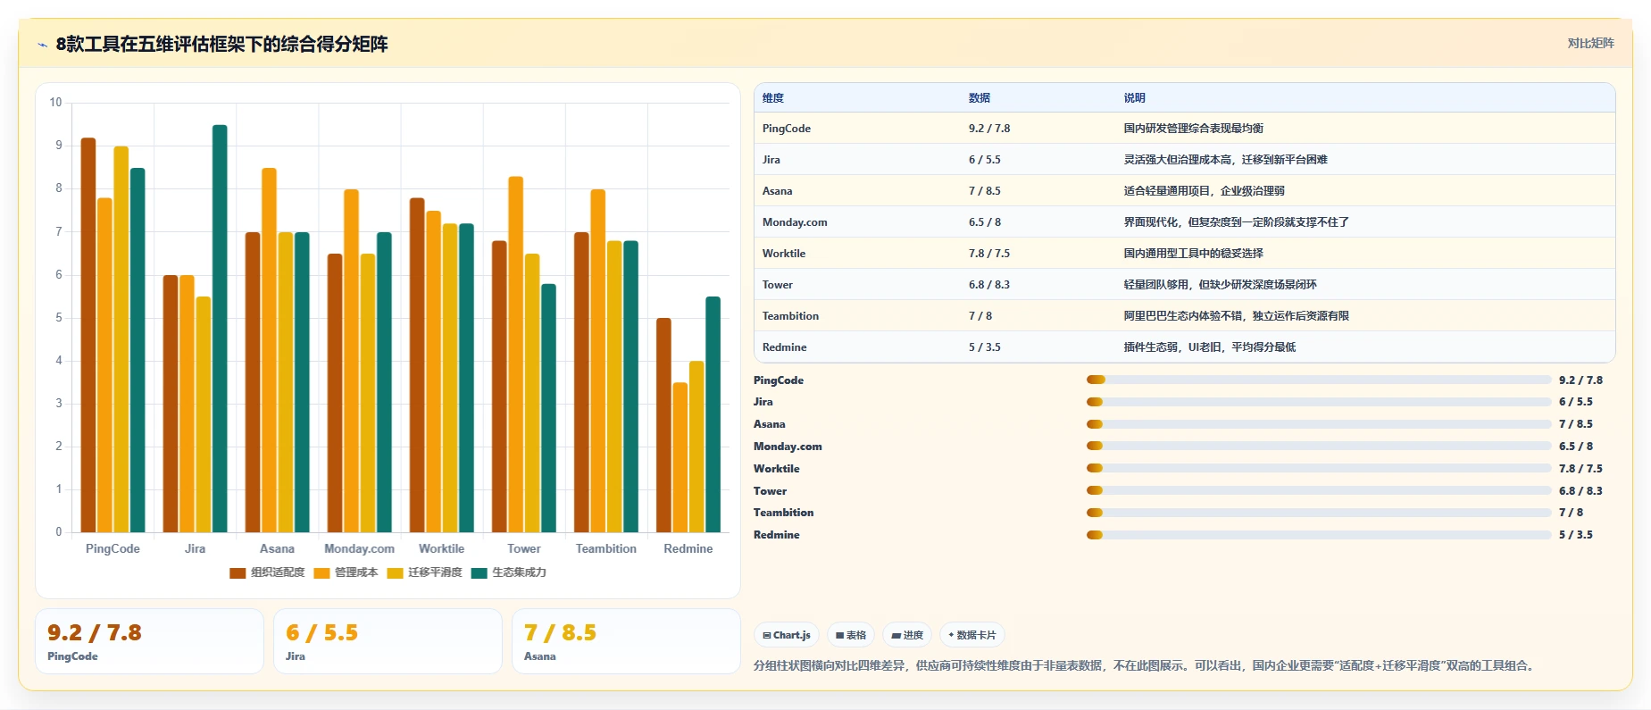Click the 5 / 3.5 value in the table
This screenshot has width=1651, height=710.
[985, 347]
